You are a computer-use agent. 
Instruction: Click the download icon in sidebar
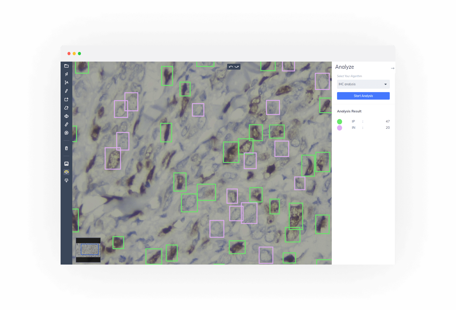66,180
